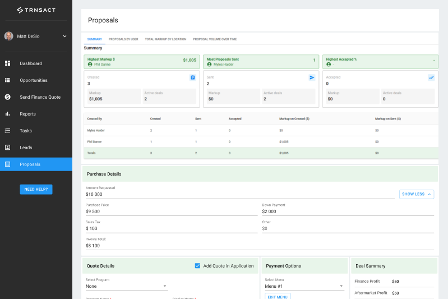Click the paper plane icon in Sent card
The image size is (448, 299).
click(x=312, y=77)
